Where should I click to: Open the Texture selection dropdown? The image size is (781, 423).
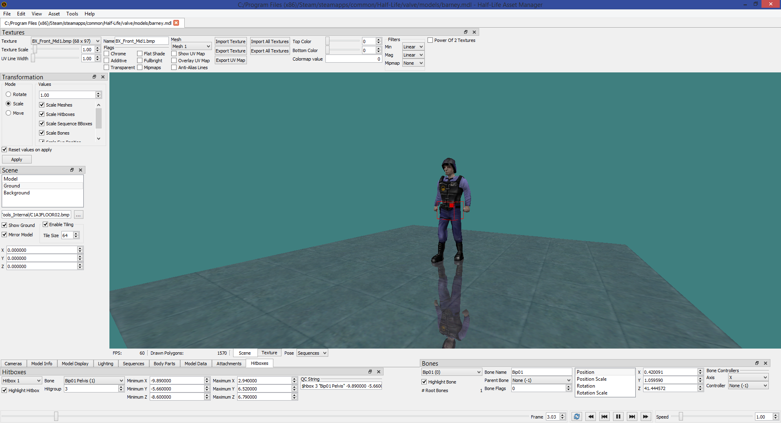pos(66,41)
